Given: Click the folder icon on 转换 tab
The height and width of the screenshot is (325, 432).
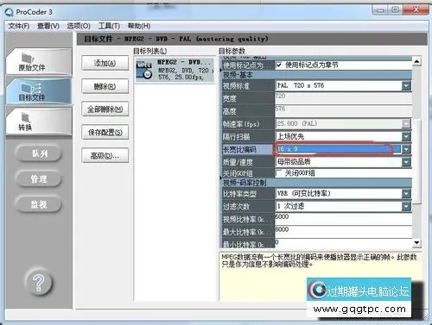Looking at the screenshot, I should 25,117.
